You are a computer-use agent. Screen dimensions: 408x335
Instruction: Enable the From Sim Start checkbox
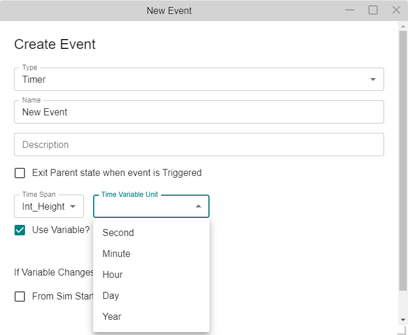[20, 297]
